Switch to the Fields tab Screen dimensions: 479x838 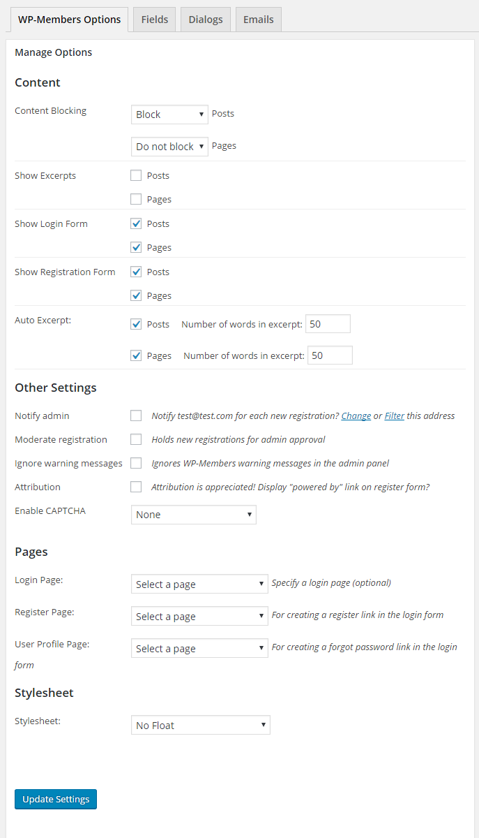(155, 20)
